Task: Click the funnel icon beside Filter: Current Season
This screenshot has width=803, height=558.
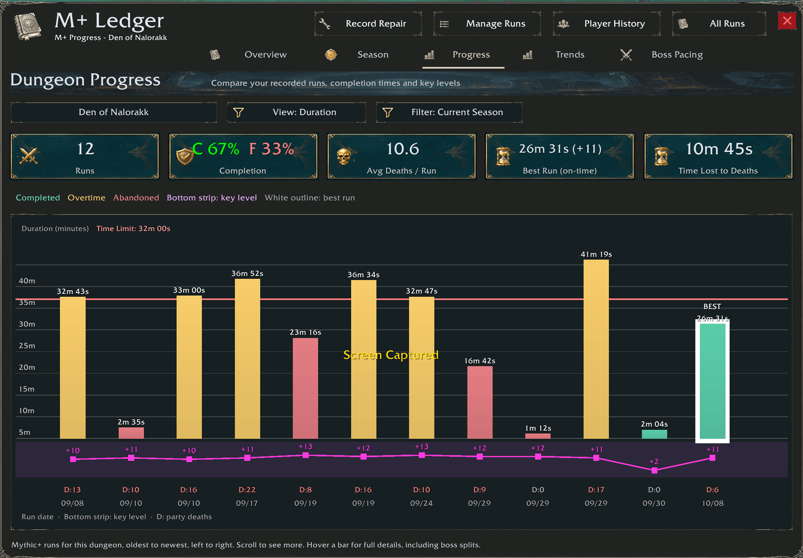Action: click(387, 112)
